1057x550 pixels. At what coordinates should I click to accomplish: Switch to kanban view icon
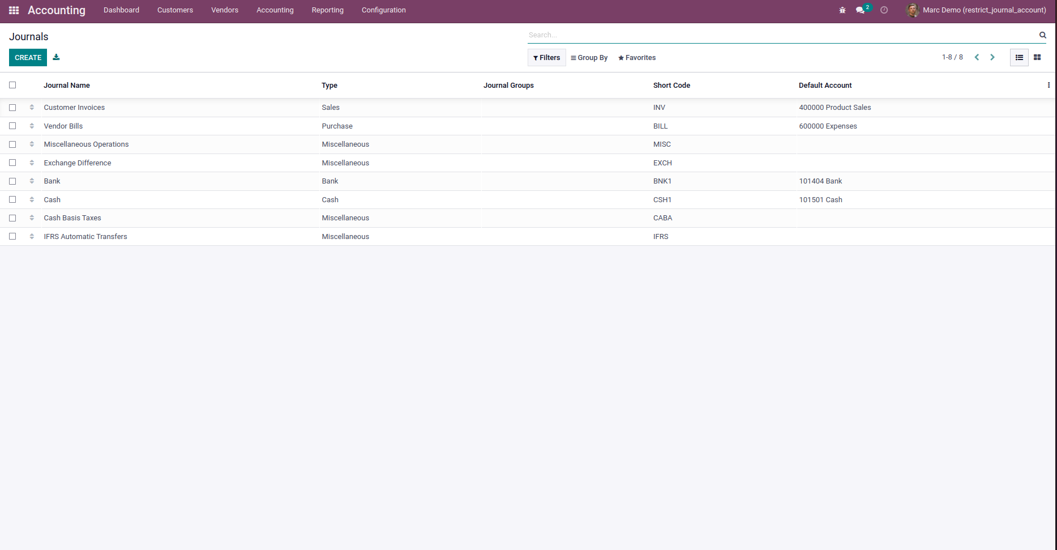tap(1037, 57)
